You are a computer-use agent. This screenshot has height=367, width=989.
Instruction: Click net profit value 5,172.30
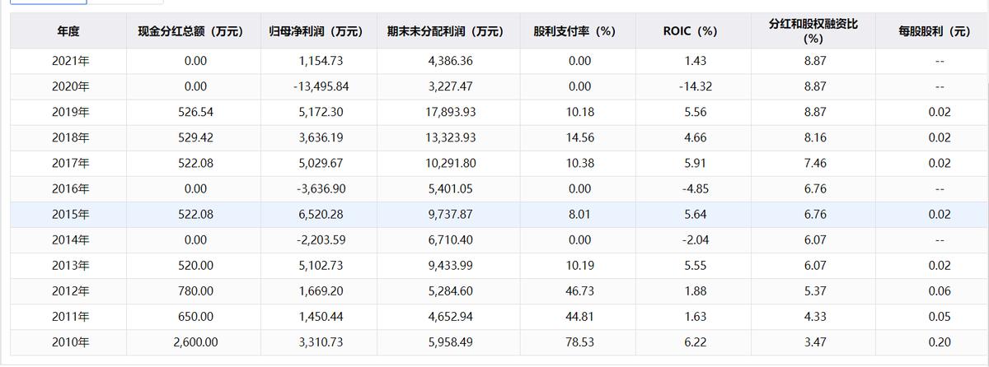click(322, 112)
